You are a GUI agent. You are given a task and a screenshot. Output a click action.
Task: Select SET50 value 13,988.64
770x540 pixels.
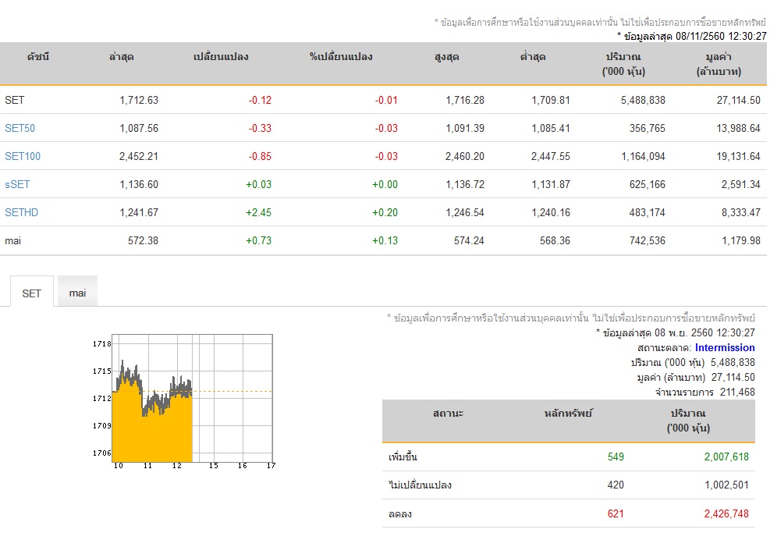(738, 128)
